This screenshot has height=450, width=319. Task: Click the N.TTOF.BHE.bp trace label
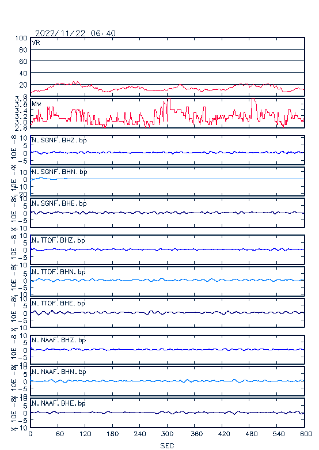(x=58, y=303)
